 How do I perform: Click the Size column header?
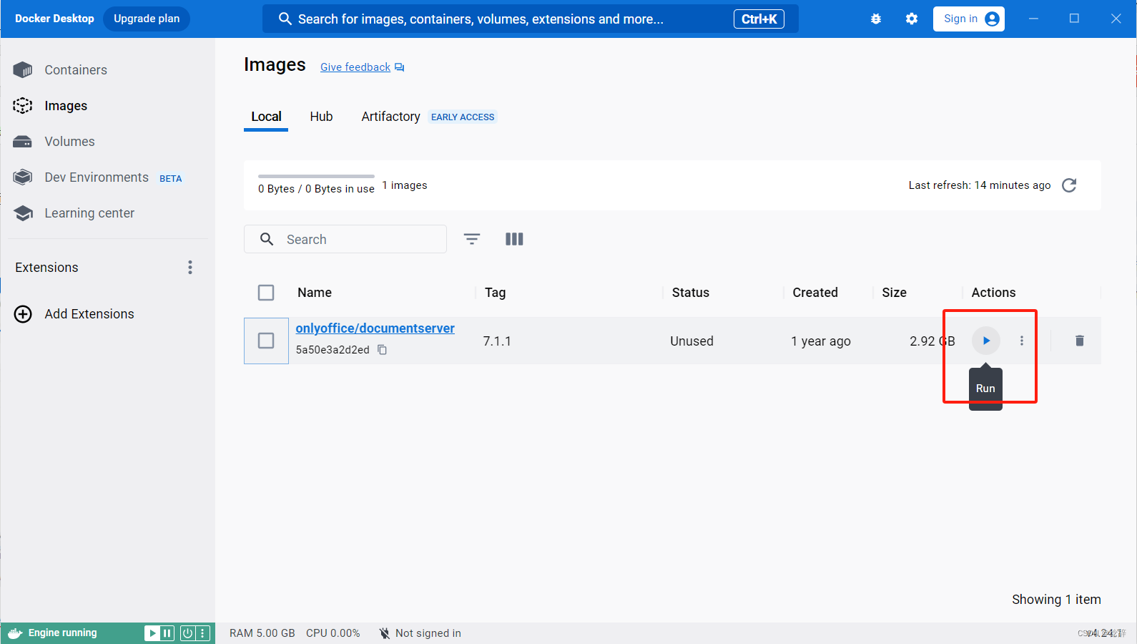(x=894, y=293)
